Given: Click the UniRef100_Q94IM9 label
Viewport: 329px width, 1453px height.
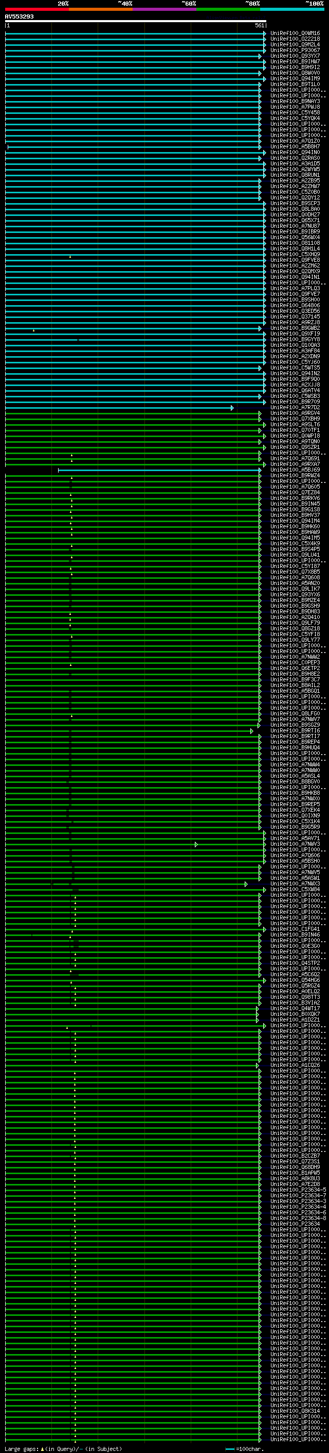Looking at the screenshot, I should [295, 78].
